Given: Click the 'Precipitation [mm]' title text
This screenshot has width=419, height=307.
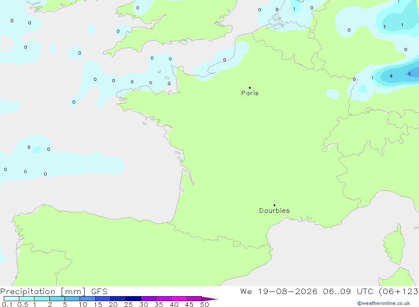Looking at the screenshot, I should 43,292.
